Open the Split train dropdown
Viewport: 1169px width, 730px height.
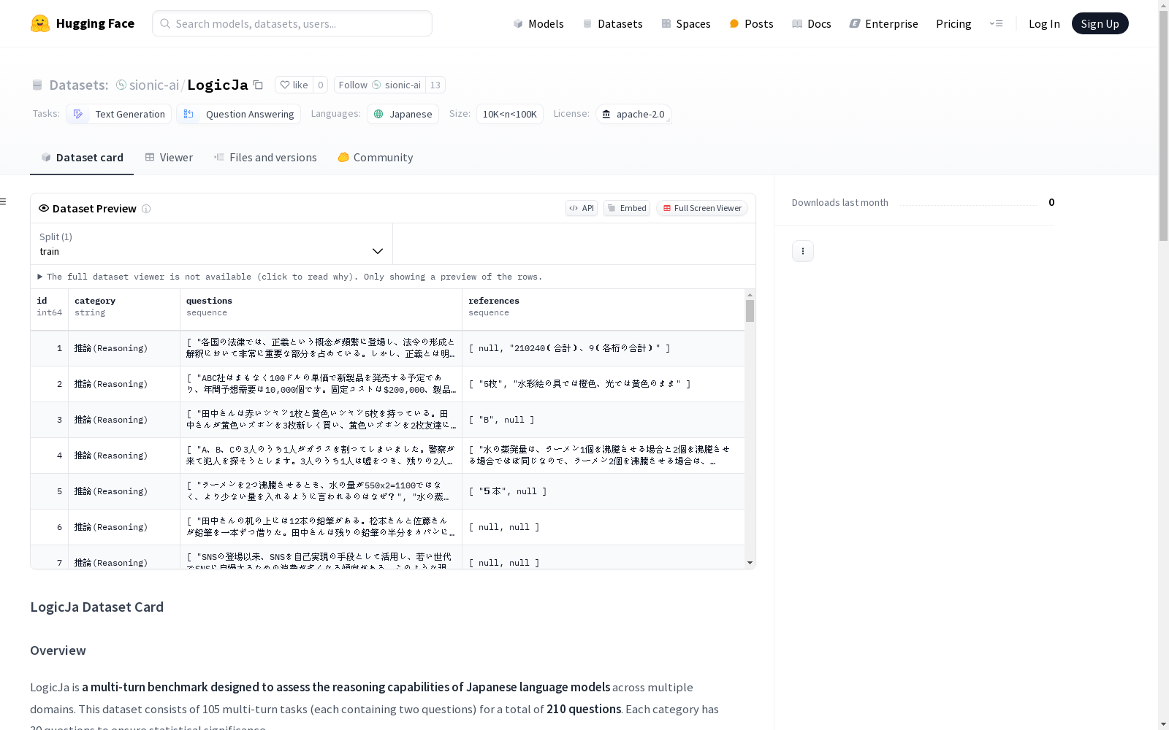[212, 244]
